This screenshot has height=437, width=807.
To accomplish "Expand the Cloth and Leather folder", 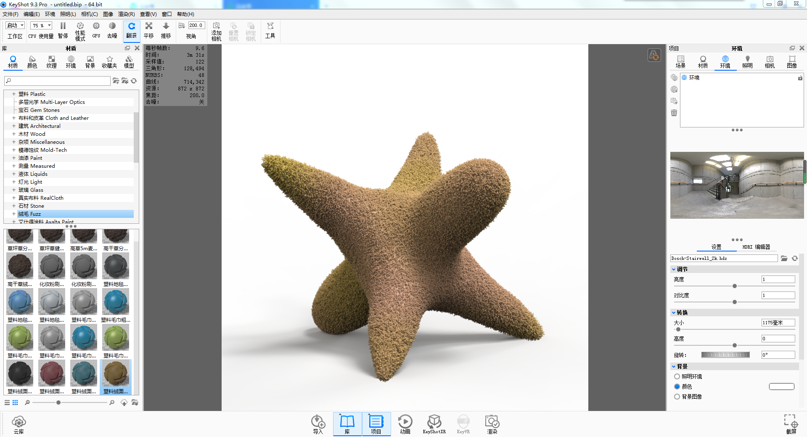I will [13, 118].
